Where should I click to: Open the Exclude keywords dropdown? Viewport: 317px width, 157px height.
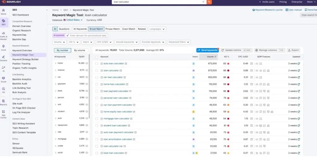coord(153,42)
